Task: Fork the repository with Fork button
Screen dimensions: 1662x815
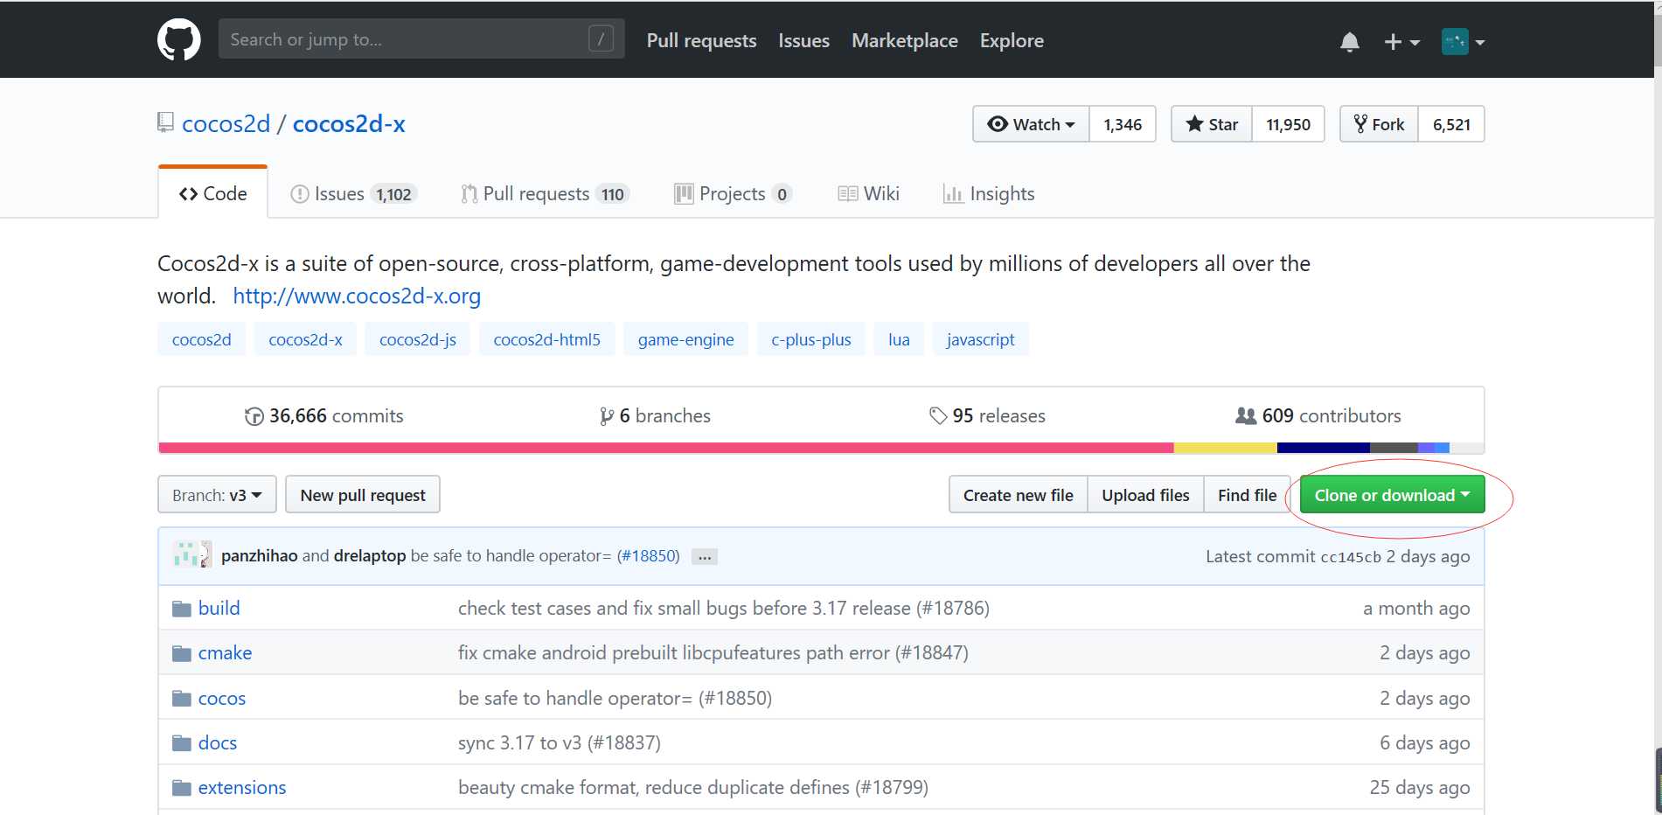Action: 1379,124
